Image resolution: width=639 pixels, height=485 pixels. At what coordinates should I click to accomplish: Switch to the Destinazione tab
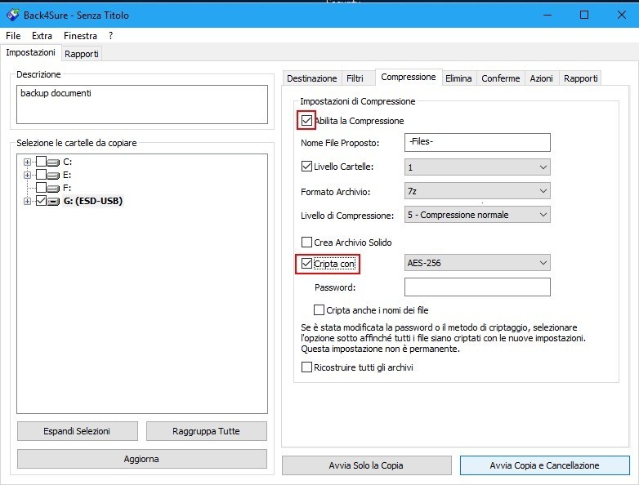(311, 78)
